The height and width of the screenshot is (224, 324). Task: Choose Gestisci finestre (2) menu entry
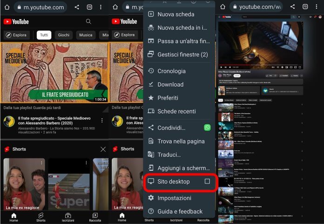click(x=179, y=54)
